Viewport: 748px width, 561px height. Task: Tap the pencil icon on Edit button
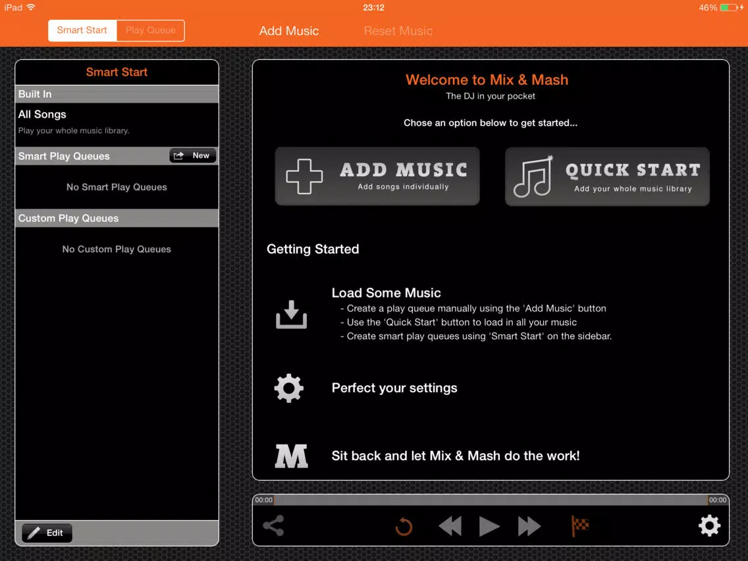pyautogui.click(x=34, y=533)
